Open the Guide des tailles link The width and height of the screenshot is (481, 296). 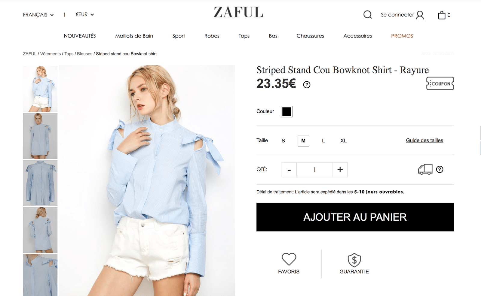click(424, 140)
